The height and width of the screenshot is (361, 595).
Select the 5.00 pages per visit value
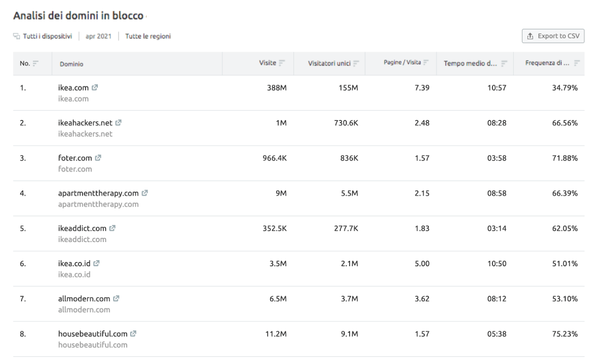click(x=422, y=264)
